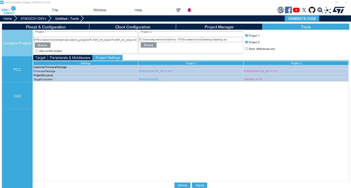Screen dimensions: 351x188
Task: Click the Project 2 column header
Action: tap(296, 63)
